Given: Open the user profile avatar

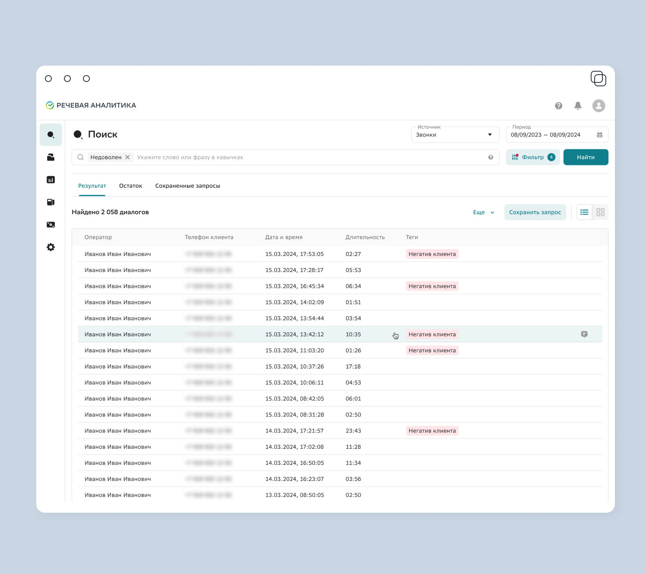Looking at the screenshot, I should click(x=598, y=106).
